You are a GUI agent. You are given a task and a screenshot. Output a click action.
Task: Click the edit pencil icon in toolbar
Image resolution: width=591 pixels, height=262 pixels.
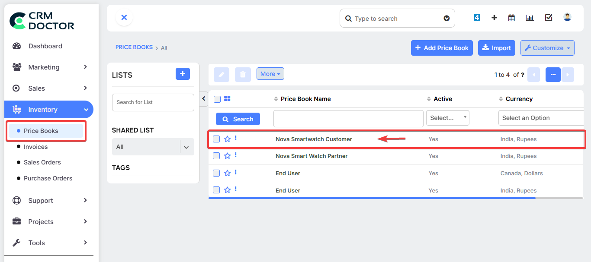click(x=222, y=74)
